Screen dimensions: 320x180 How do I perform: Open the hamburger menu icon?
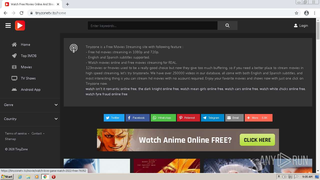click(x=8, y=25)
